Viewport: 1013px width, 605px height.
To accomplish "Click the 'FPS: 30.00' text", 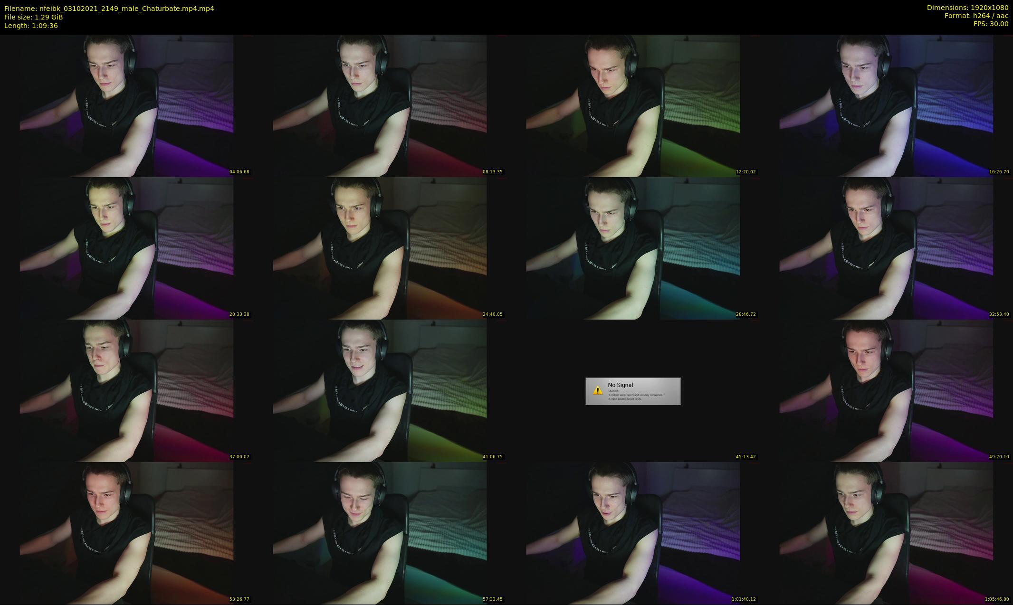I will coord(991,24).
